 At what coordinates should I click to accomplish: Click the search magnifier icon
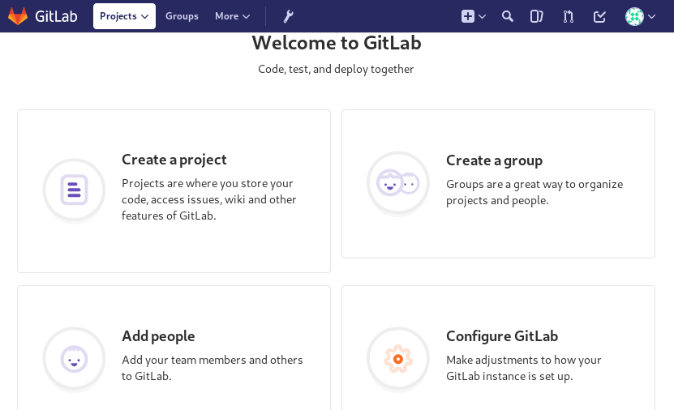point(508,16)
